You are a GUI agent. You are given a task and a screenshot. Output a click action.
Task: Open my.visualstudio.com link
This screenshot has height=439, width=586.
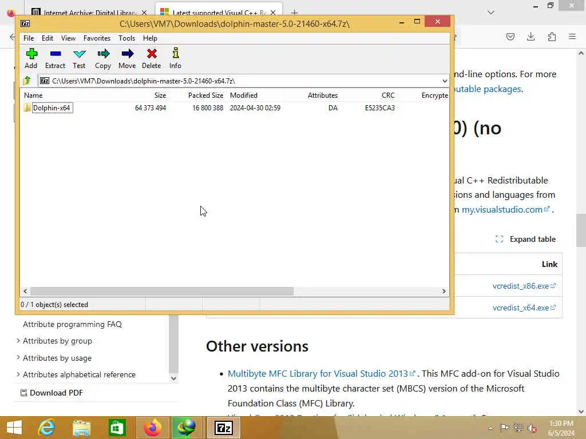(506, 209)
